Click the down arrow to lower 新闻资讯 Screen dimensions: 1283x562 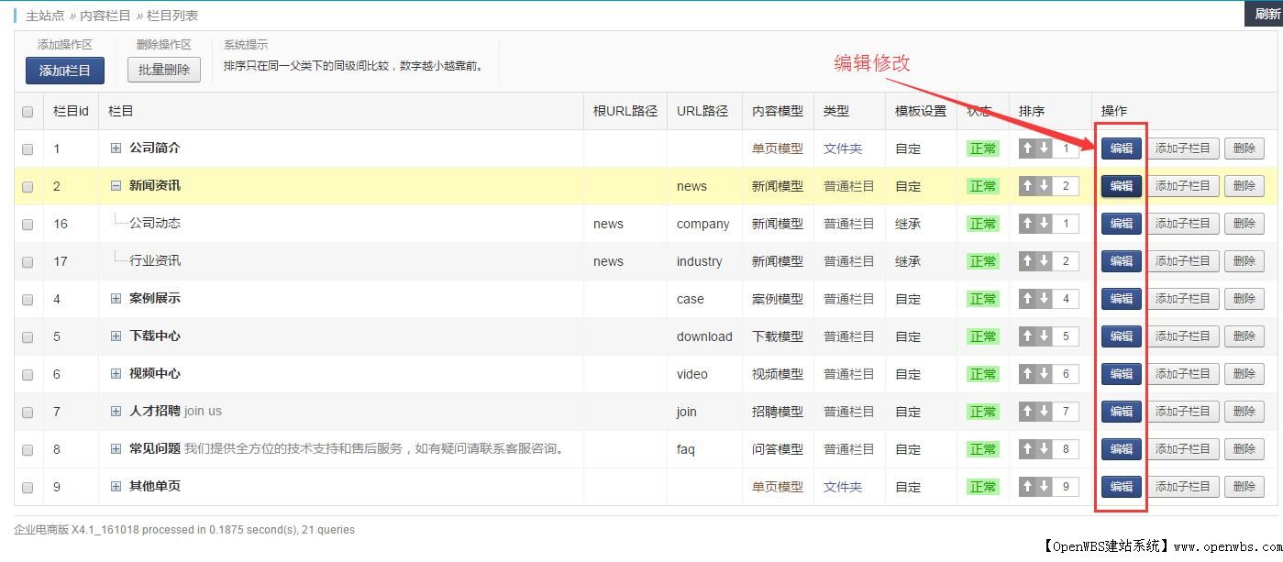point(1044,185)
